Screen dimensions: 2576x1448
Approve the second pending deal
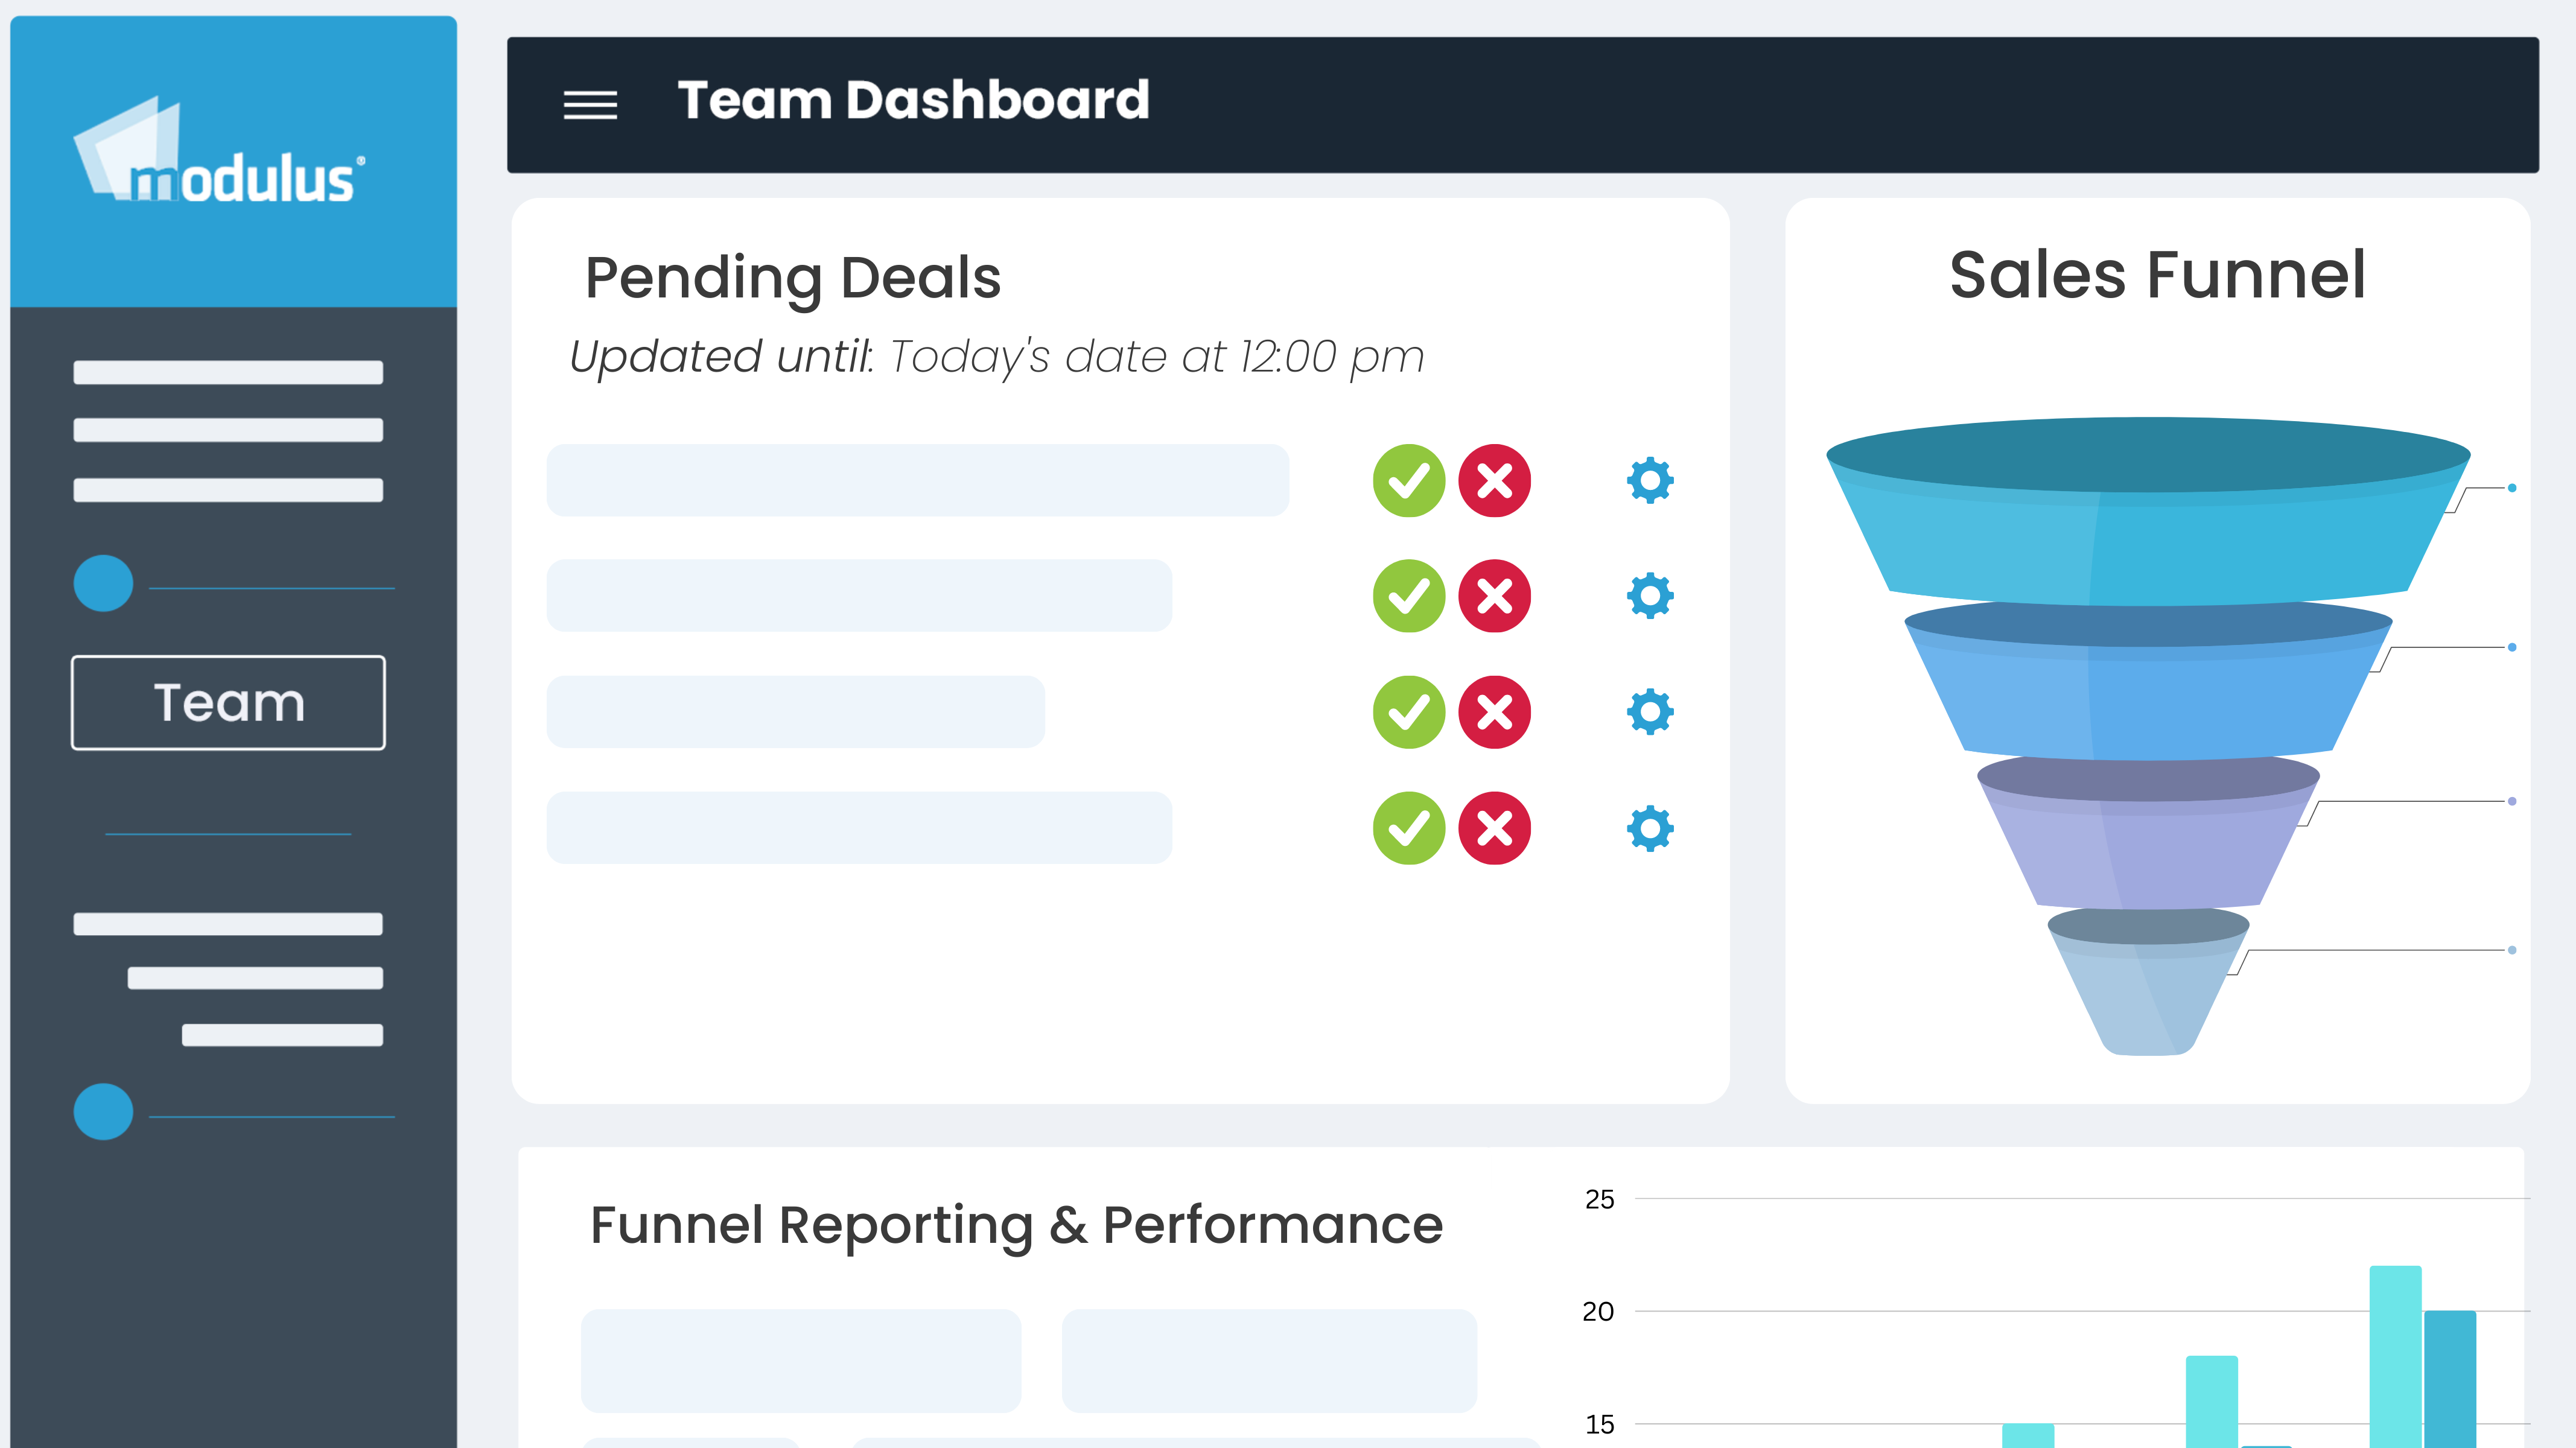[x=1408, y=596]
